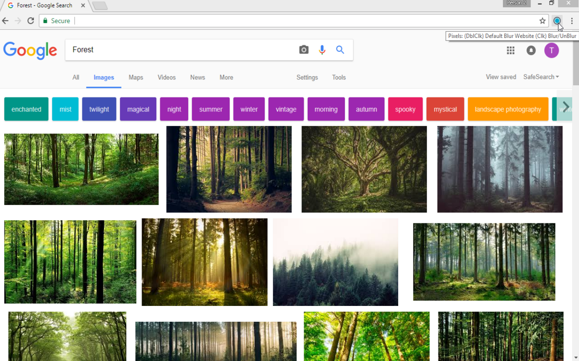
Task: Open the misty white evergreen hillside thumbnail
Action: click(x=335, y=262)
